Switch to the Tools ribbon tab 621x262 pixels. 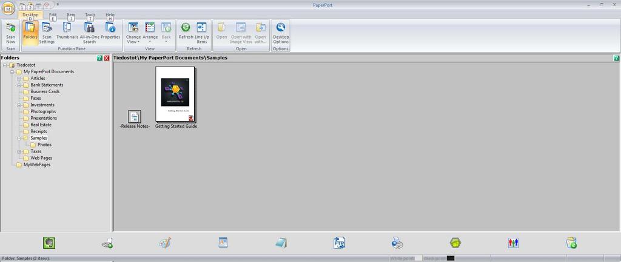90,15
